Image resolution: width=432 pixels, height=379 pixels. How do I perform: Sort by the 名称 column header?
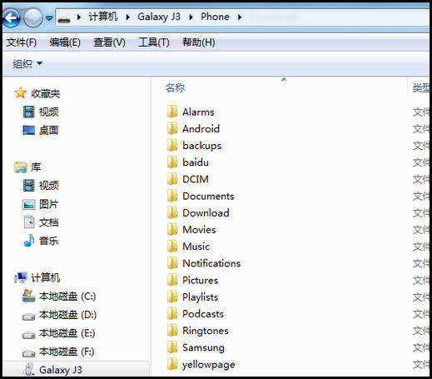(175, 88)
